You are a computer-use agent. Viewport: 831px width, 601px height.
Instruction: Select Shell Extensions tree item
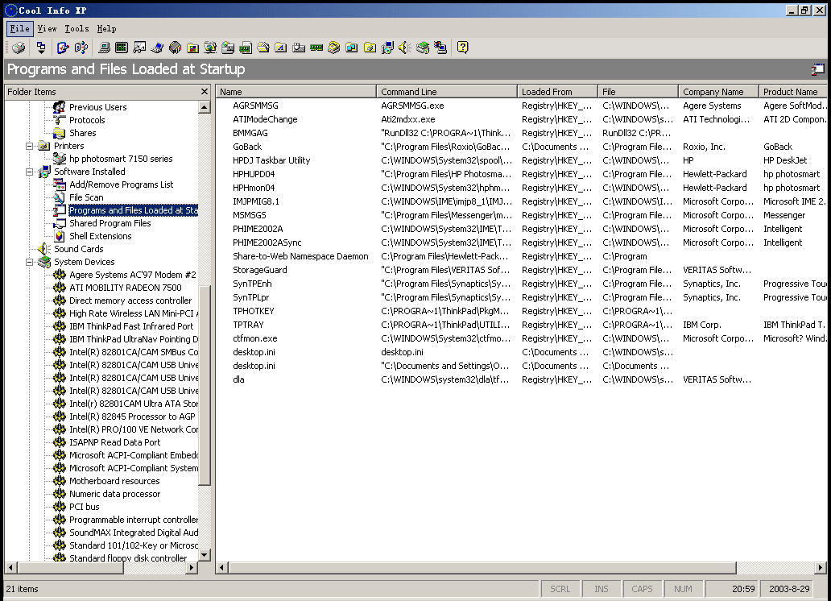click(100, 236)
